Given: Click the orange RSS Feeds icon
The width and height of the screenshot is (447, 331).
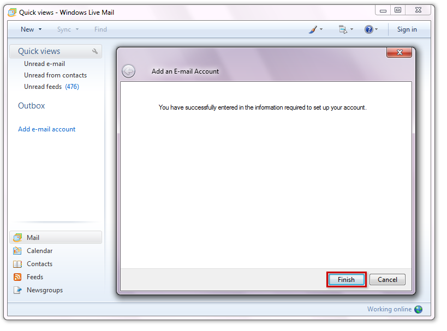Looking at the screenshot, I should 17,277.
